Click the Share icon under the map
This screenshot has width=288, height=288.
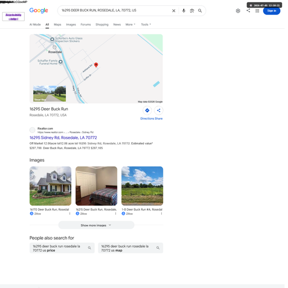158,111
